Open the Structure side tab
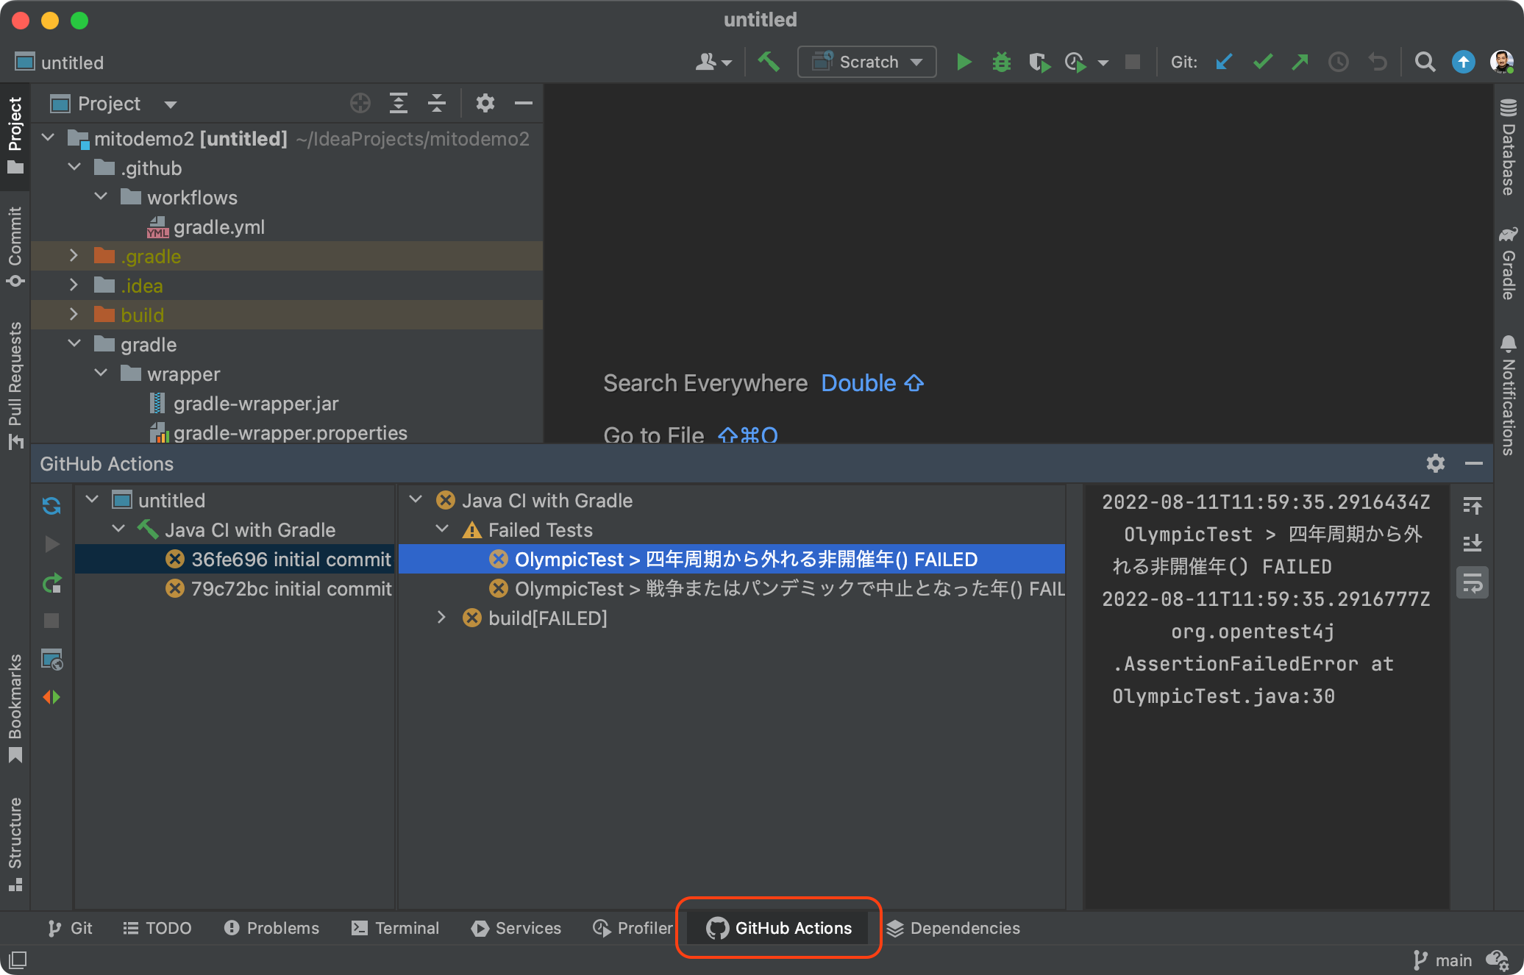 [15, 844]
